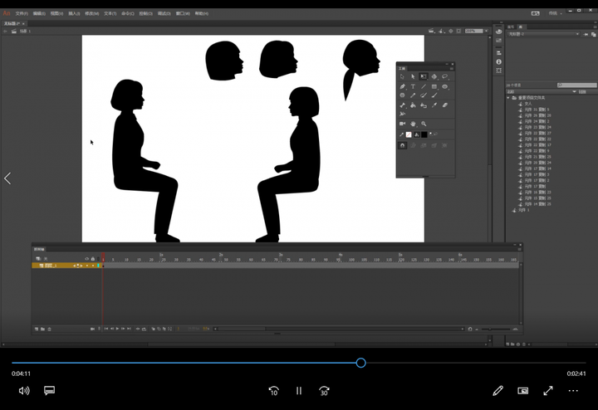
Task: Skip forward 30 seconds in video
Action: tap(325, 390)
